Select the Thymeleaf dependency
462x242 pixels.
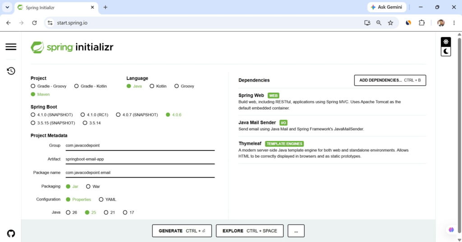pos(332,150)
